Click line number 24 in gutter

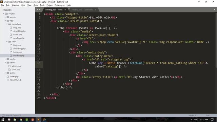(39, 98)
